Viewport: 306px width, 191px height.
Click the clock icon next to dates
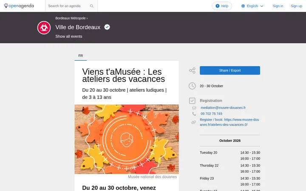pos(192,86)
